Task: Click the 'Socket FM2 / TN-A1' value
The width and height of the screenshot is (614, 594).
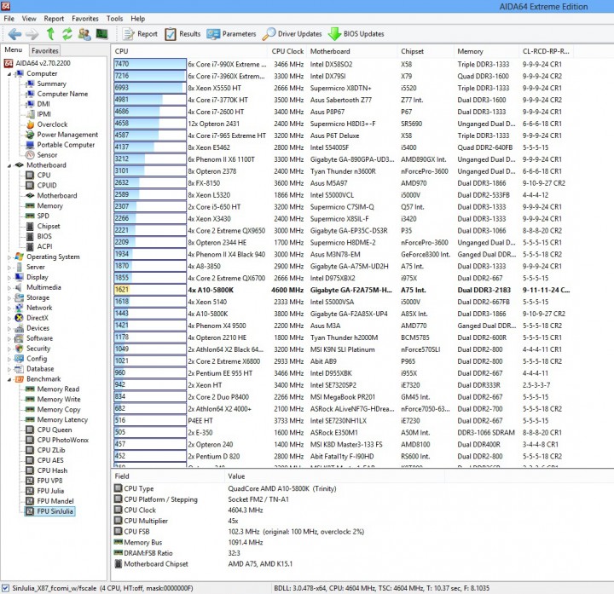Action: pyautogui.click(x=258, y=499)
